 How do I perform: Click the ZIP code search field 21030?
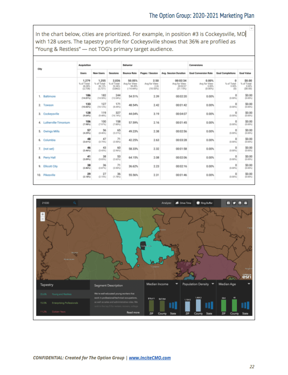tap(58, 203)
